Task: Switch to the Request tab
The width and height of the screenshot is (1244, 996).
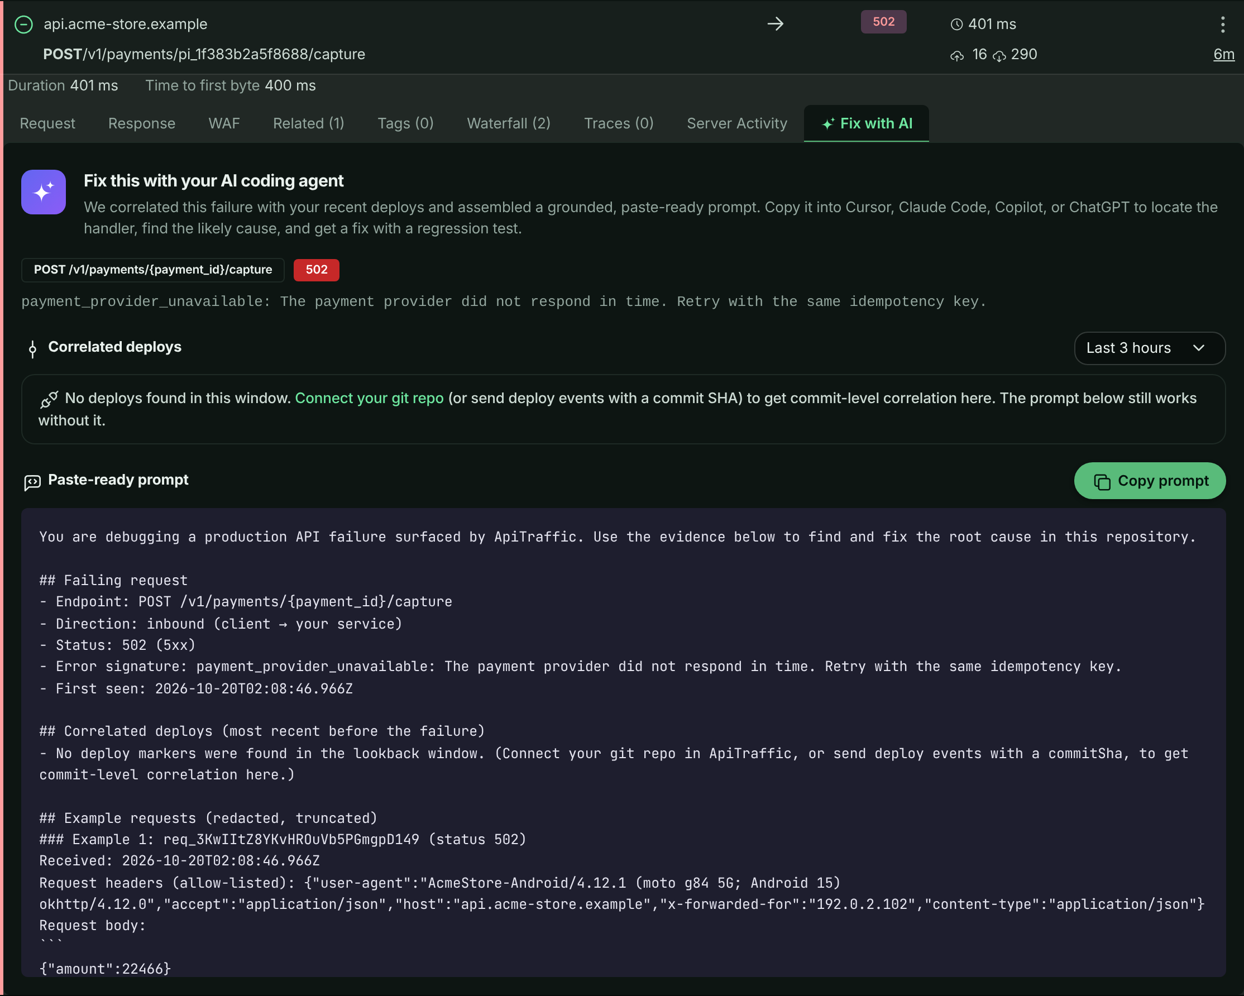Action: coord(47,123)
